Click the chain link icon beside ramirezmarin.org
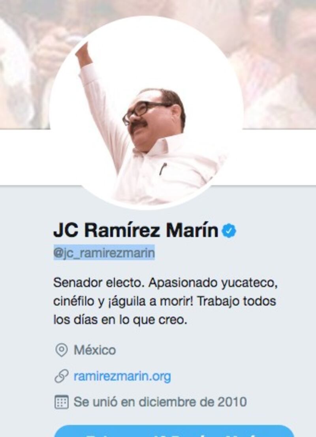Image resolution: width=316 pixels, height=437 pixels. pos(61,376)
